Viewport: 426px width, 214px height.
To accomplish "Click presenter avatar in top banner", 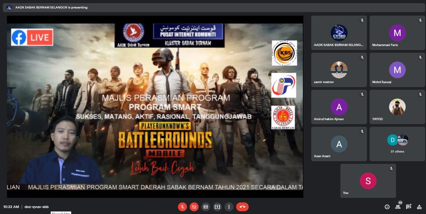I will coord(9,7).
